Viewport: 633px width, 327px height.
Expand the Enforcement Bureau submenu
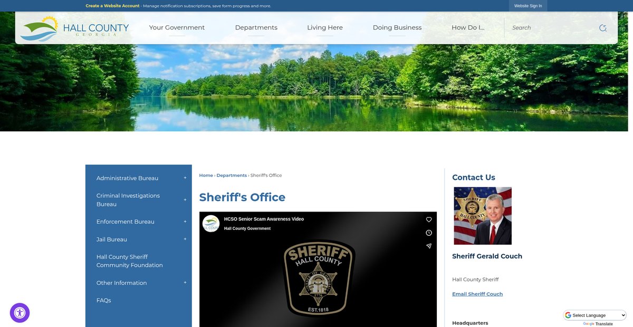(185, 222)
